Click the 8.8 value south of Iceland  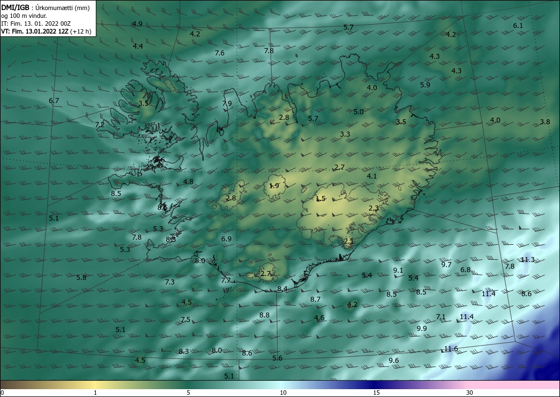click(264, 315)
